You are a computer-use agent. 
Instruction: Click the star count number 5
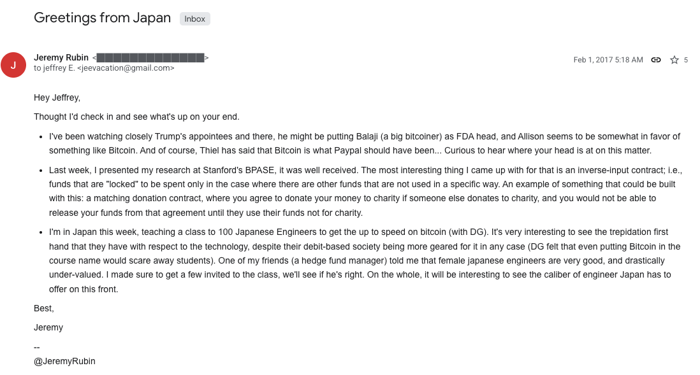[686, 60]
